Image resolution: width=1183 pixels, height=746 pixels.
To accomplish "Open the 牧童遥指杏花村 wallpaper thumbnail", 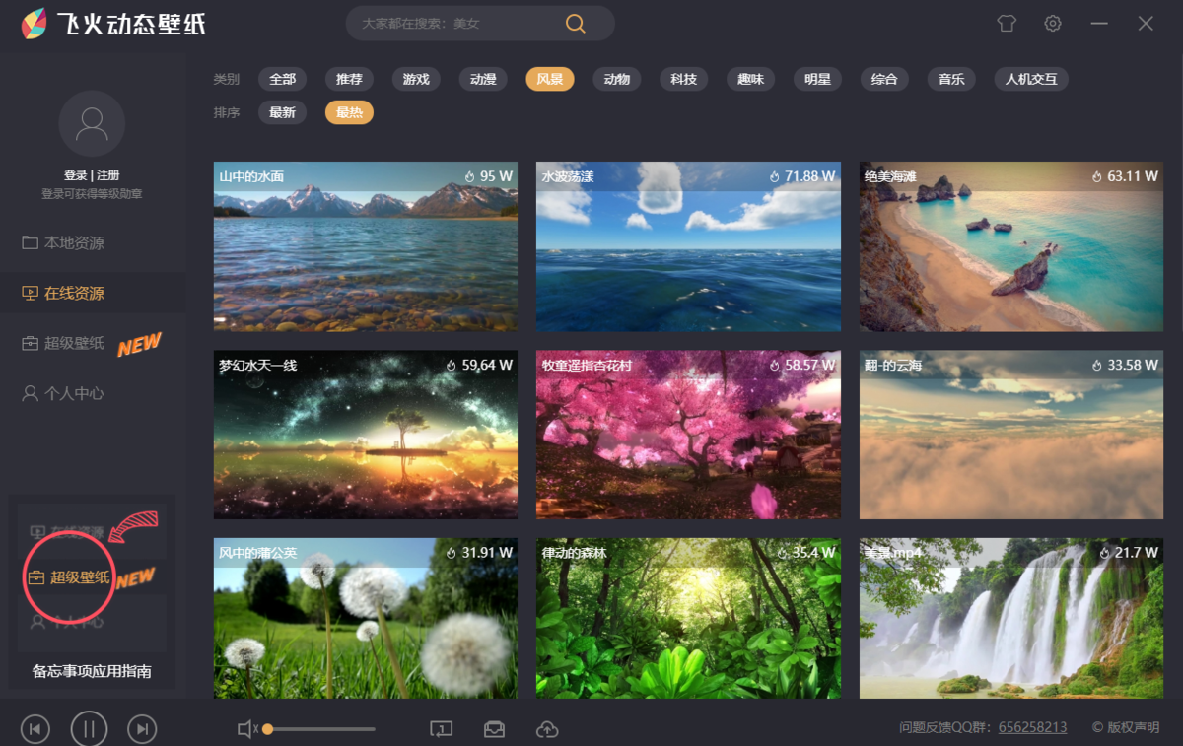I will pos(689,435).
